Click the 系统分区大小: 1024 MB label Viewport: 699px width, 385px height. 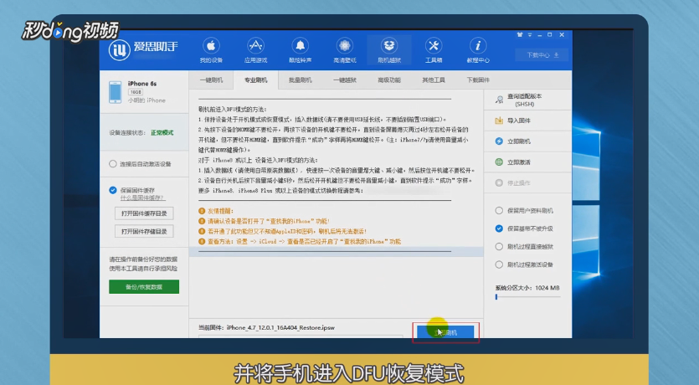tap(527, 288)
